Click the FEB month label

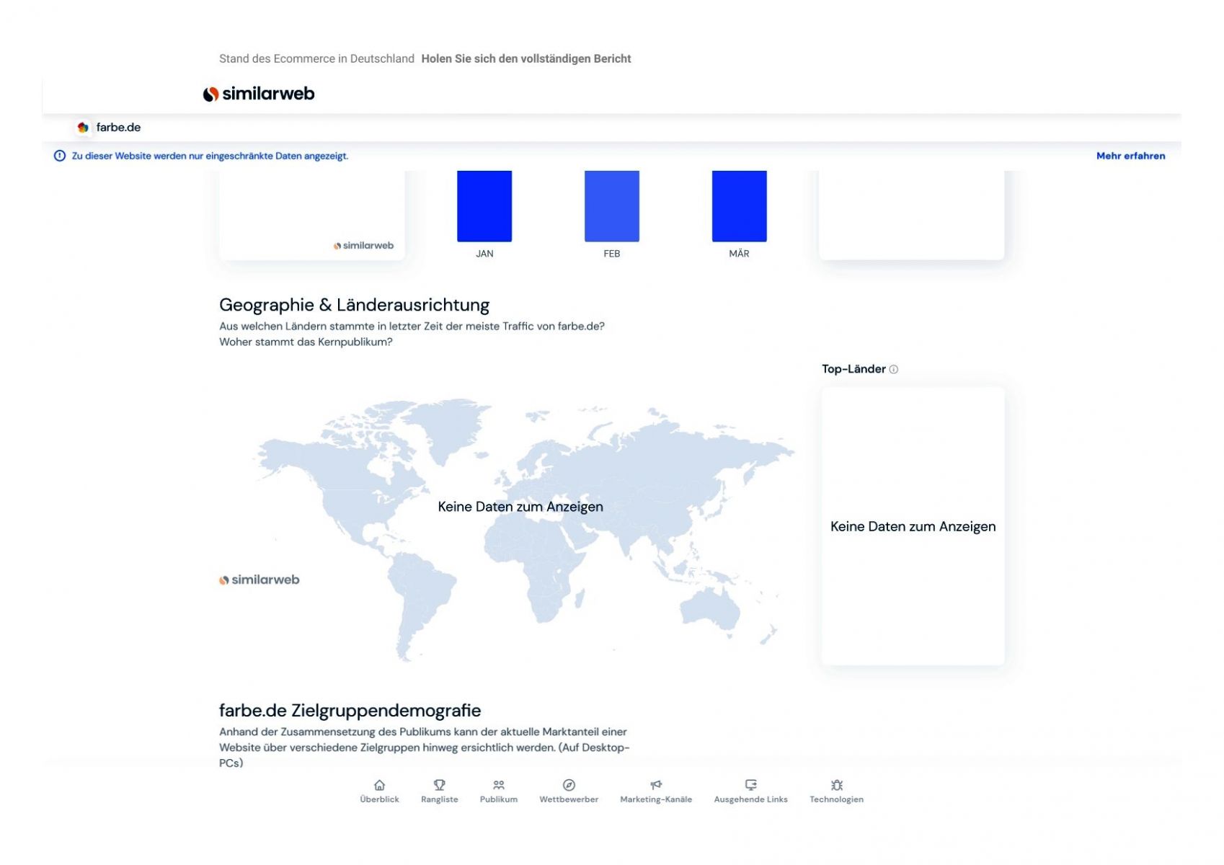tap(612, 254)
